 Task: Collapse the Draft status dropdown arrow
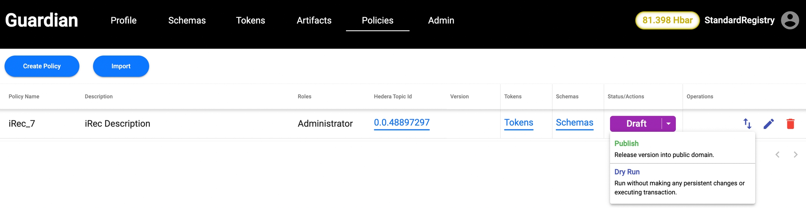click(668, 124)
